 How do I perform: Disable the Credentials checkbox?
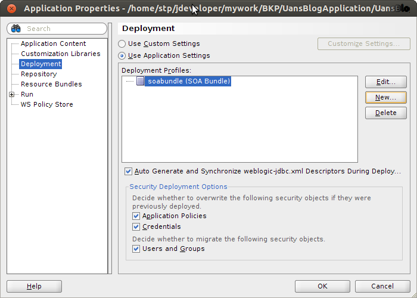pyautogui.click(x=136, y=226)
